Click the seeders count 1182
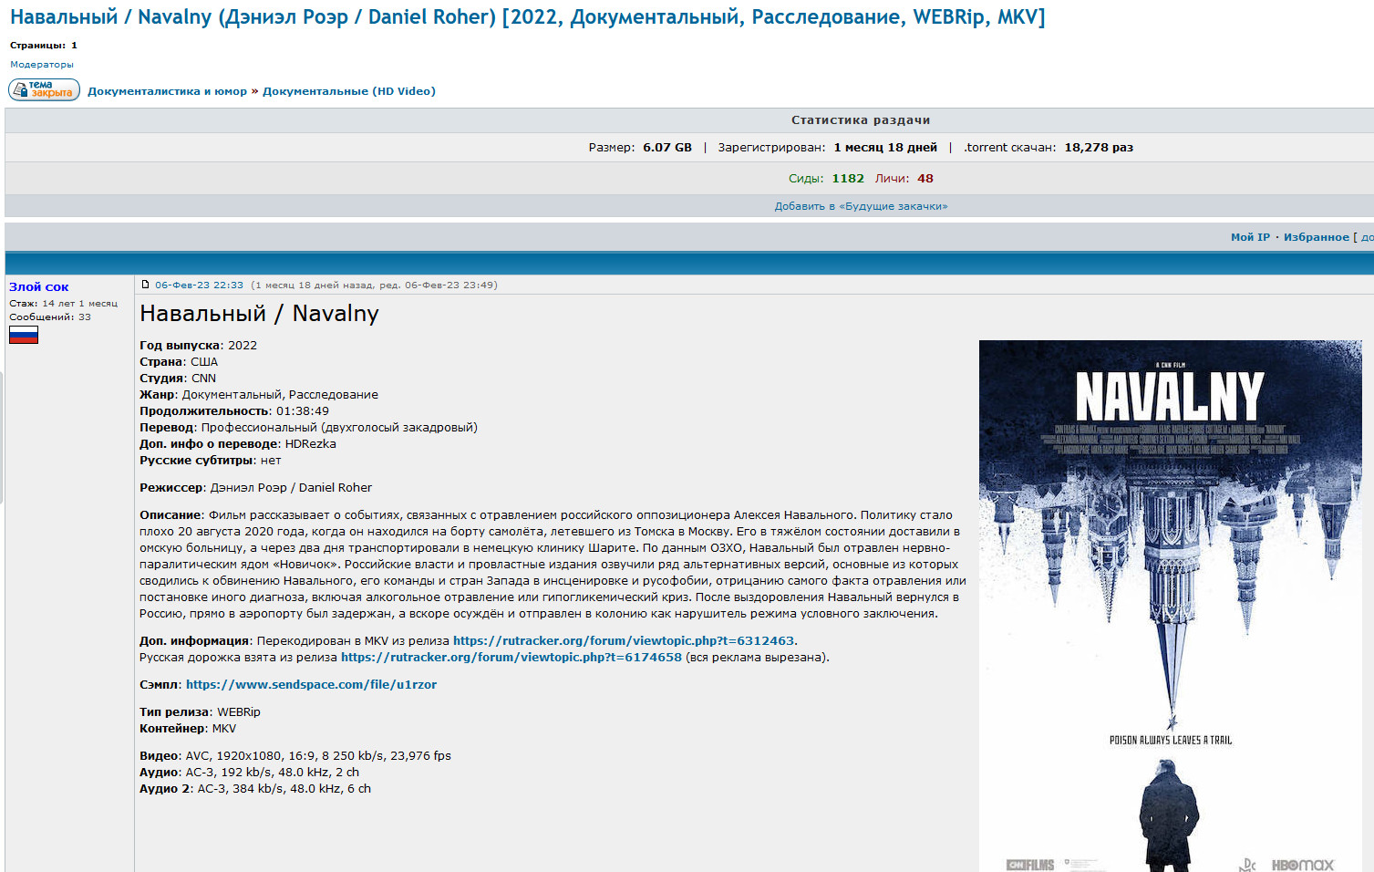The height and width of the screenshot is (872, 1374). [x=847, y=179]
